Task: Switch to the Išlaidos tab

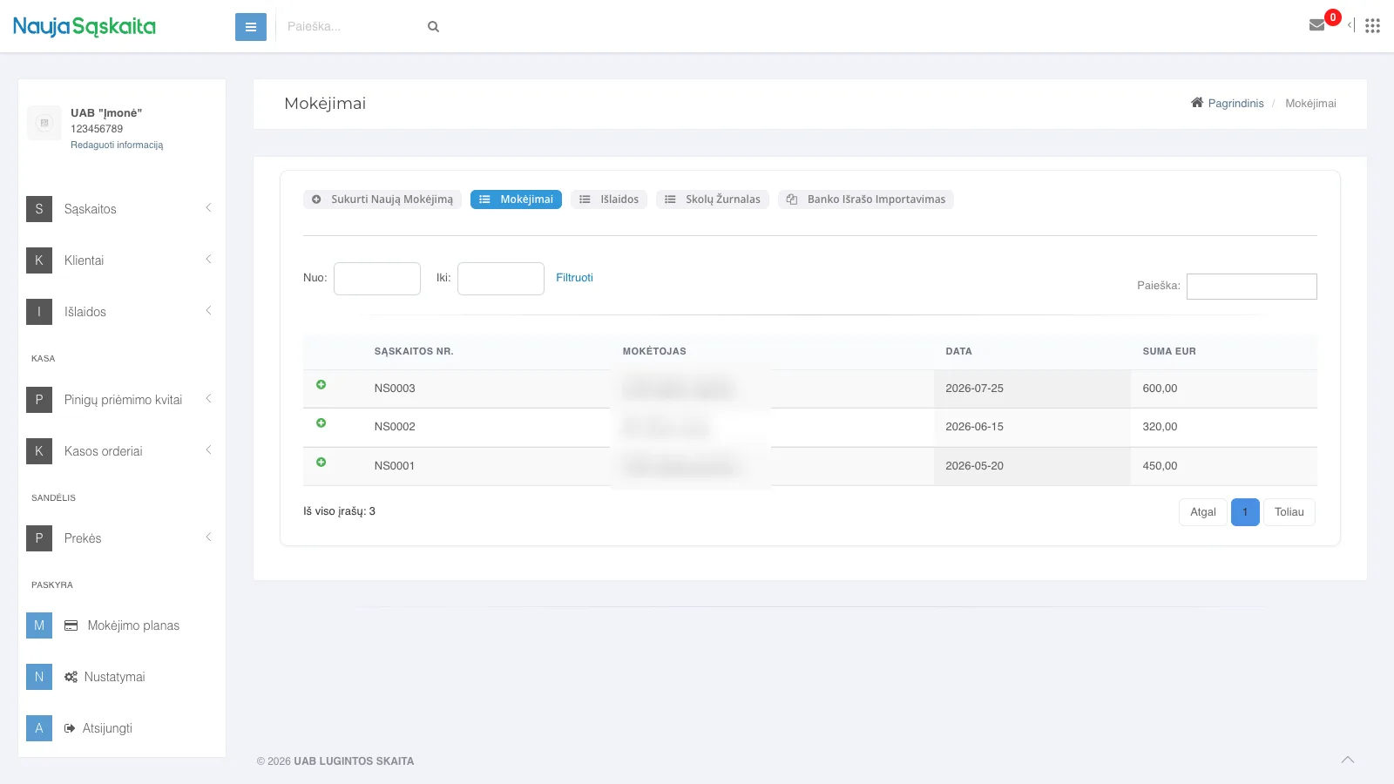Action: [609, 199]
